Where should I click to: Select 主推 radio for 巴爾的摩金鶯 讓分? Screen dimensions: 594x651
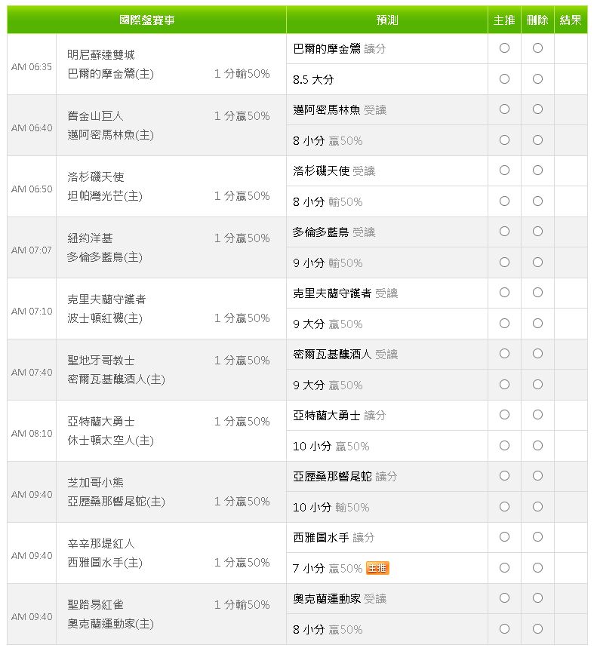pyautogui.click(x=504, y=48)
